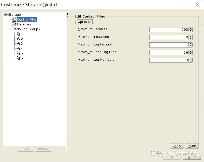Image resolution: width=204 pixels, height=162 pixels.
Task: Click the Control Files icon in tree
Action: (x=14, y=20)
